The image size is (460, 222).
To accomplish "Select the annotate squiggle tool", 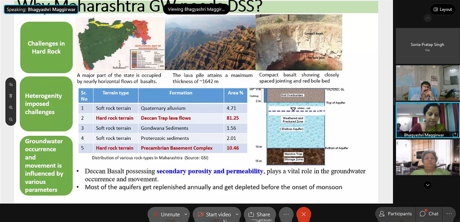I will click(x=11, y=84).
